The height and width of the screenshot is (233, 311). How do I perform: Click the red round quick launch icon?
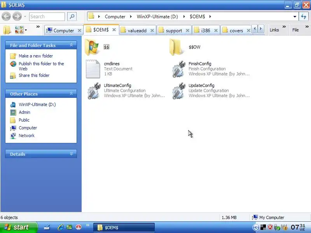79,227
